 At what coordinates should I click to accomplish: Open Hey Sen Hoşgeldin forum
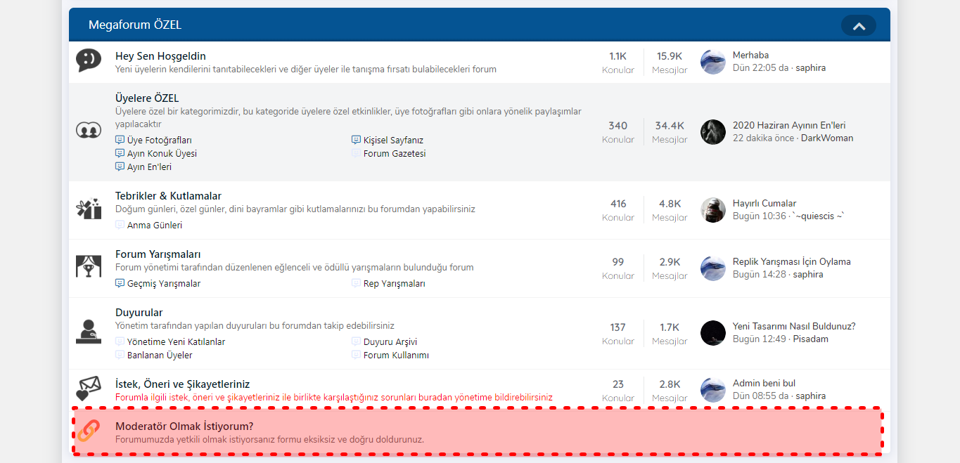click(x=160, y=56)
